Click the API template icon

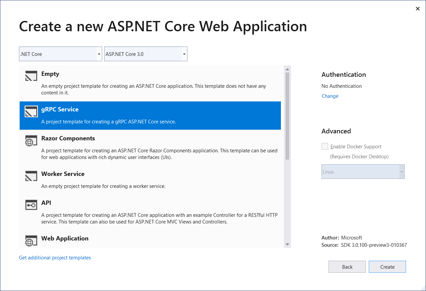(x=31, y=205)
